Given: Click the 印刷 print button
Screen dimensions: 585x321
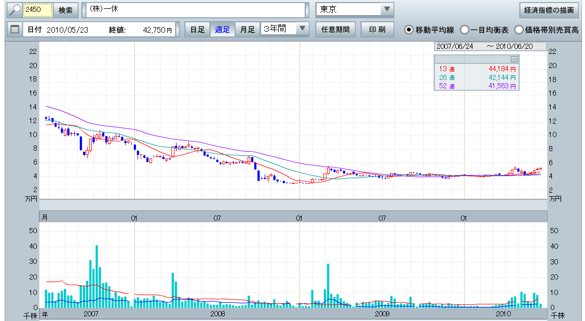Looking at the screenshot, I should pos(377,30).
